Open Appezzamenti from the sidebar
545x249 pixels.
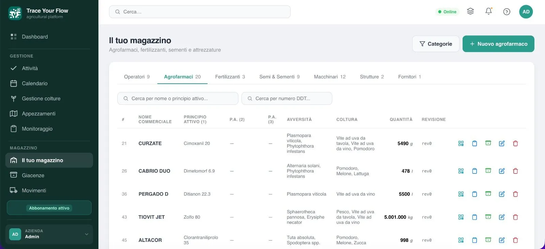pyautogui.click(x=49, y=114)
